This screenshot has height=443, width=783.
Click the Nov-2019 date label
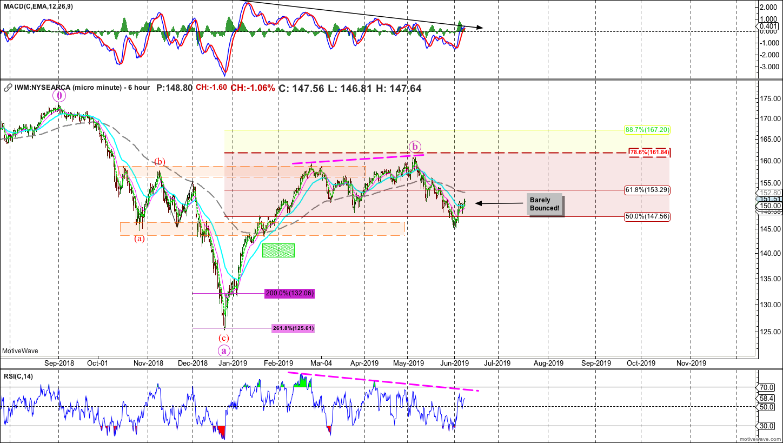point(691,363)
